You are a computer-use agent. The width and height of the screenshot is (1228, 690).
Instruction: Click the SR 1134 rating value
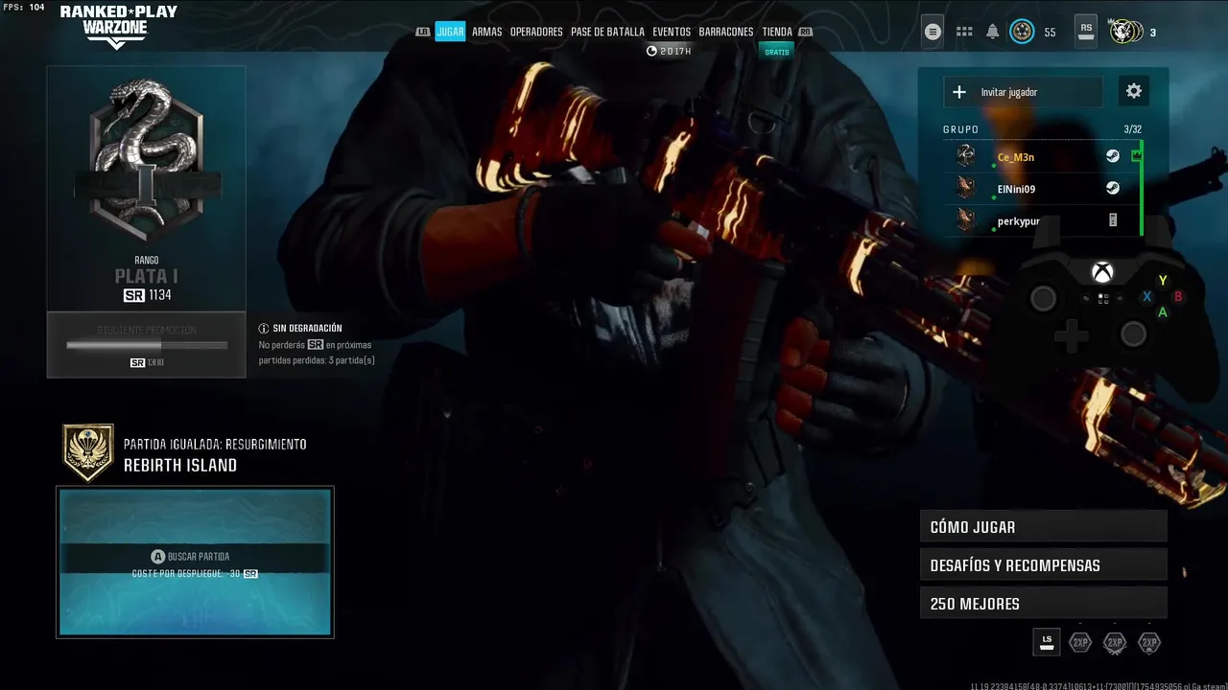pos(147,295)
